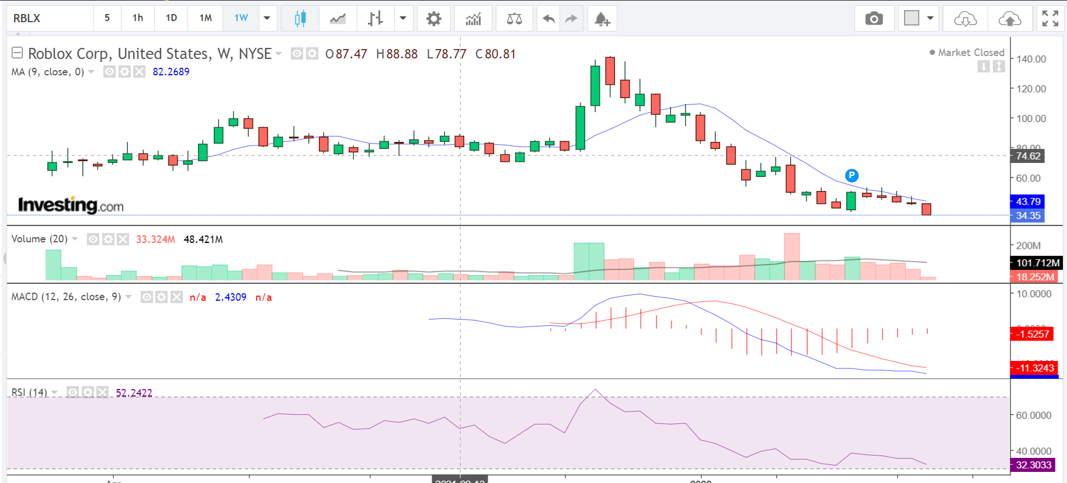Screen dimensions: 1067x483
Task: Undo the last chart action
Action: pyautogui.click(x=548, y=19)
